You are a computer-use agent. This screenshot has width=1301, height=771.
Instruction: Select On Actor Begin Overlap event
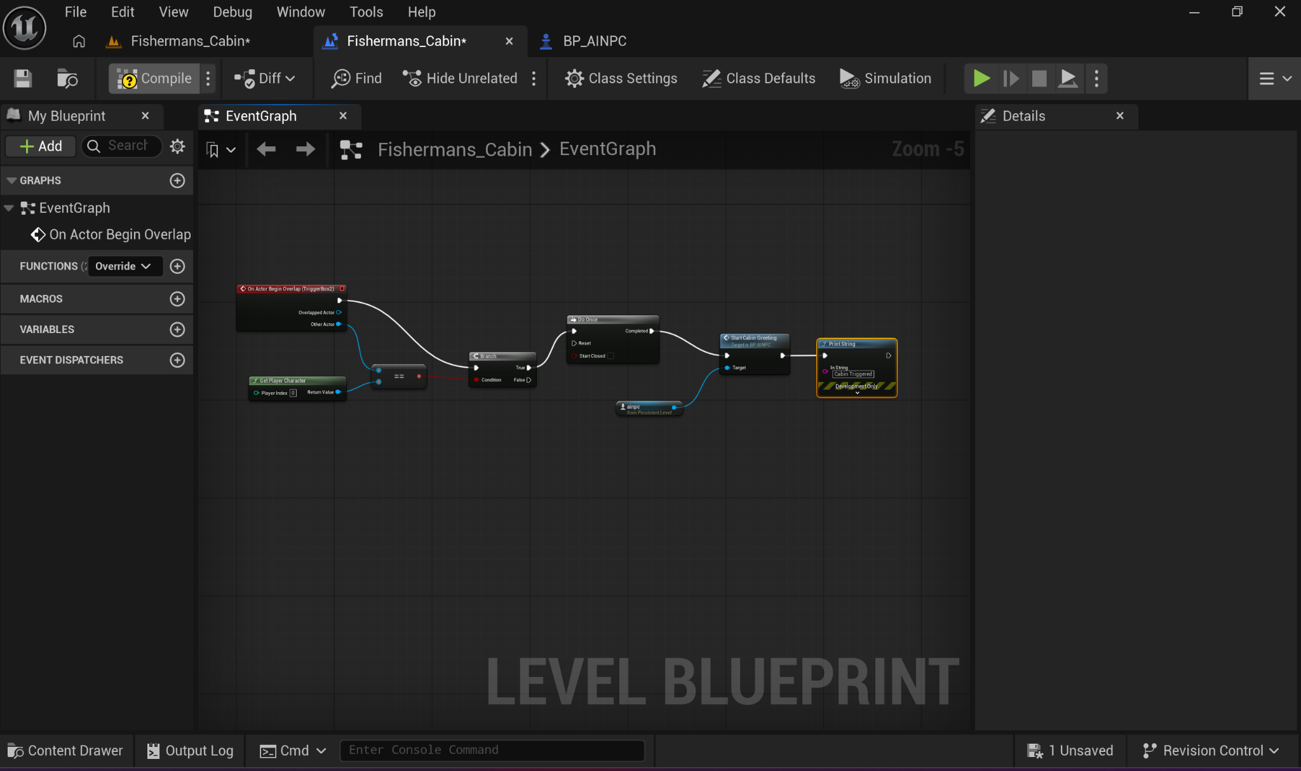[x=112, y=235]
